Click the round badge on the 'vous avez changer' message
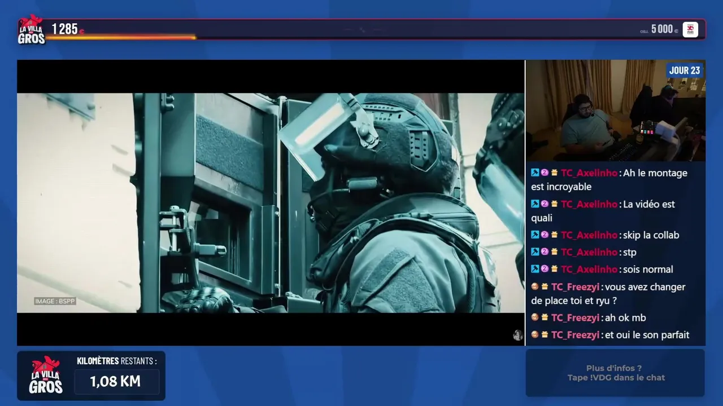This screenshot has width=723, height=406. click(535, 286)
